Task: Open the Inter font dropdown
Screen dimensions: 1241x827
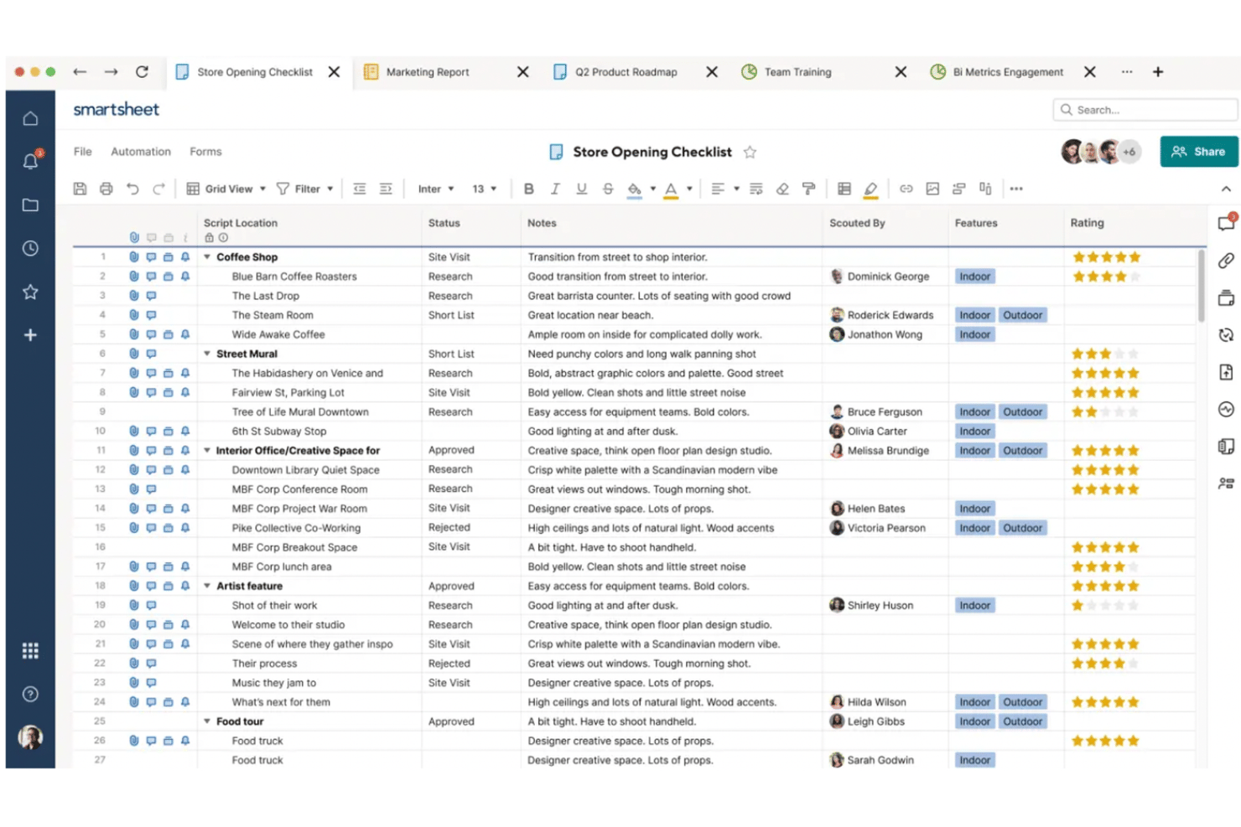Action: (x=436, y=189)
